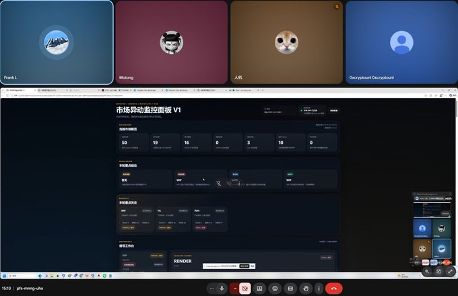Click 停止共享 in the sharing notification bar
Image resolution: width=458 pixels, height=296 pixels.
click(x=244, y=266)
